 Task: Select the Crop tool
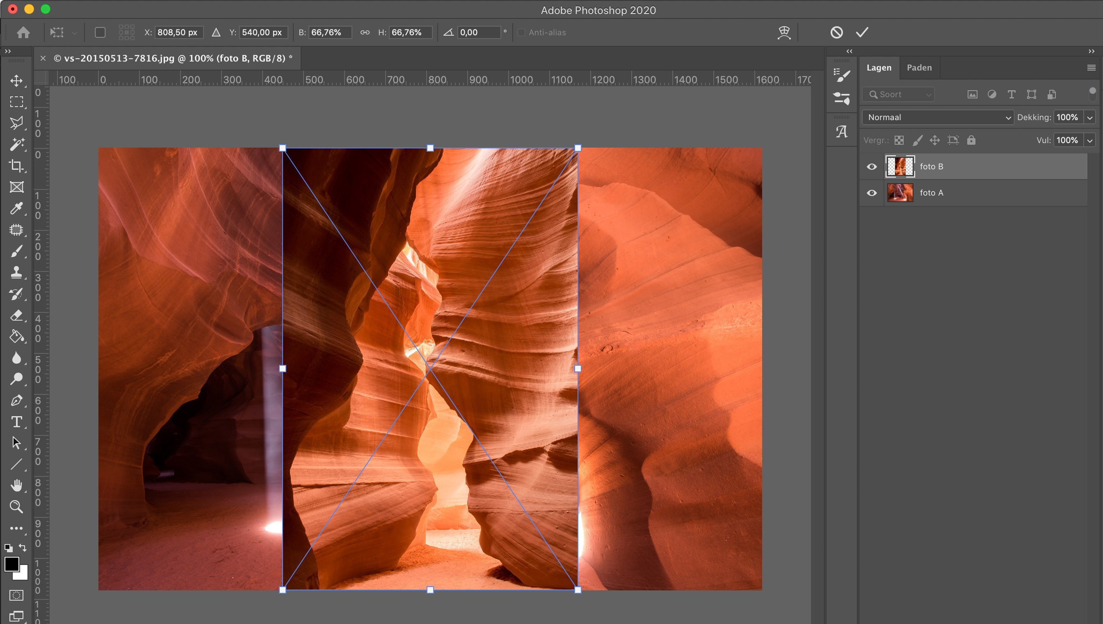point(16,166)
